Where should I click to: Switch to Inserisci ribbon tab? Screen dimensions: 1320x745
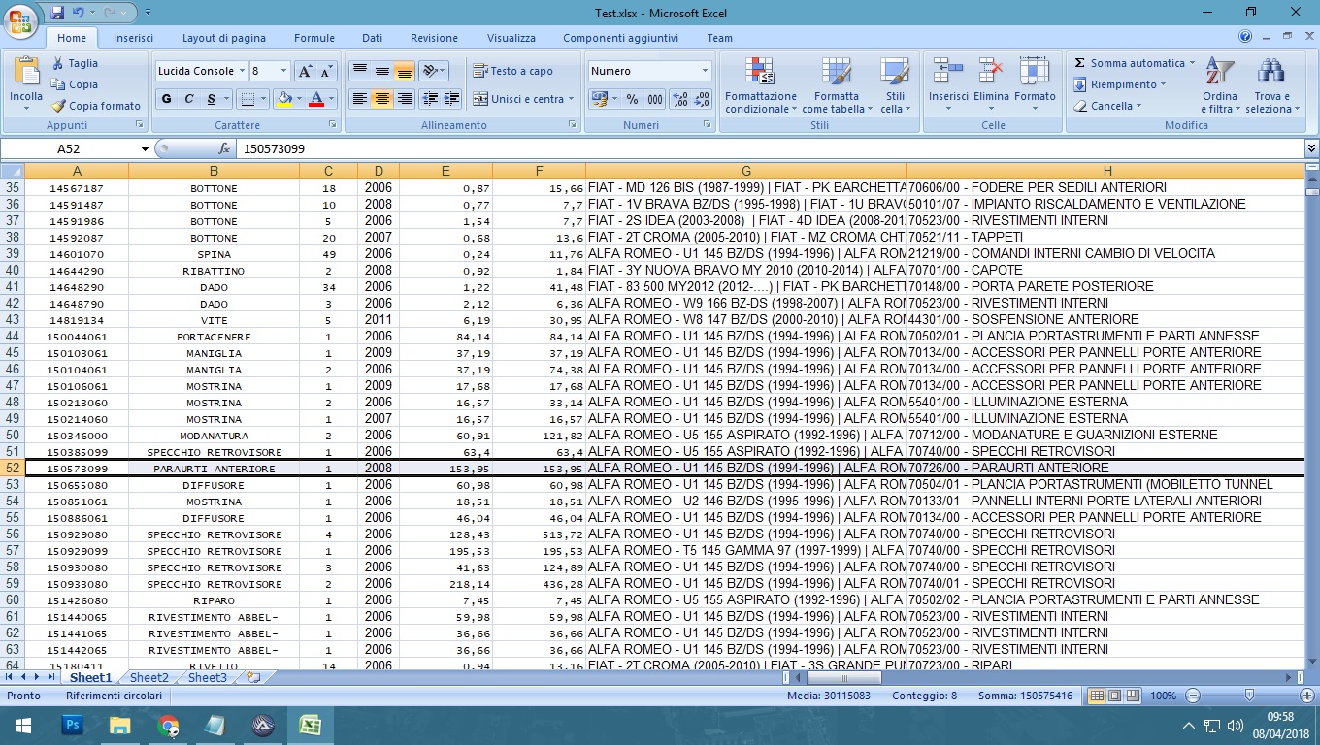coord(133,38)
